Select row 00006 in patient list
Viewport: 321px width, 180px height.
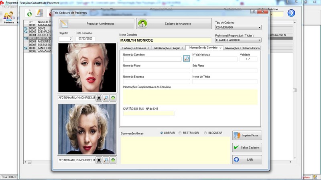(x=37, y=51)
